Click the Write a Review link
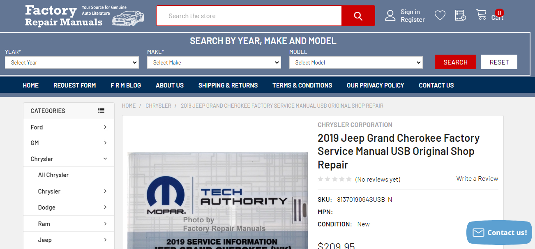Viewport: 535px width, 249px height. [x=477, y=179]
